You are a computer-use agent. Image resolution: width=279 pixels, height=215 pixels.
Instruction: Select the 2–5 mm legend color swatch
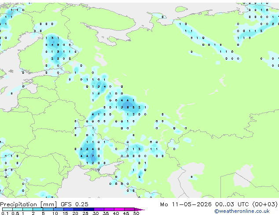tap(38, 209)
